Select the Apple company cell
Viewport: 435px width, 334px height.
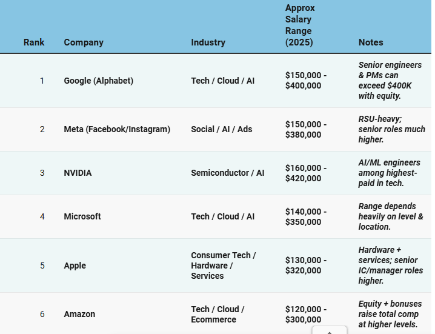point(75,266)
